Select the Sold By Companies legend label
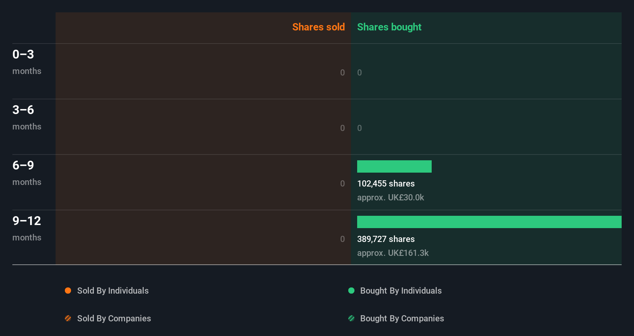Image resolution: width=634 pixels, height=336 pixels. (x=114, y=318)
